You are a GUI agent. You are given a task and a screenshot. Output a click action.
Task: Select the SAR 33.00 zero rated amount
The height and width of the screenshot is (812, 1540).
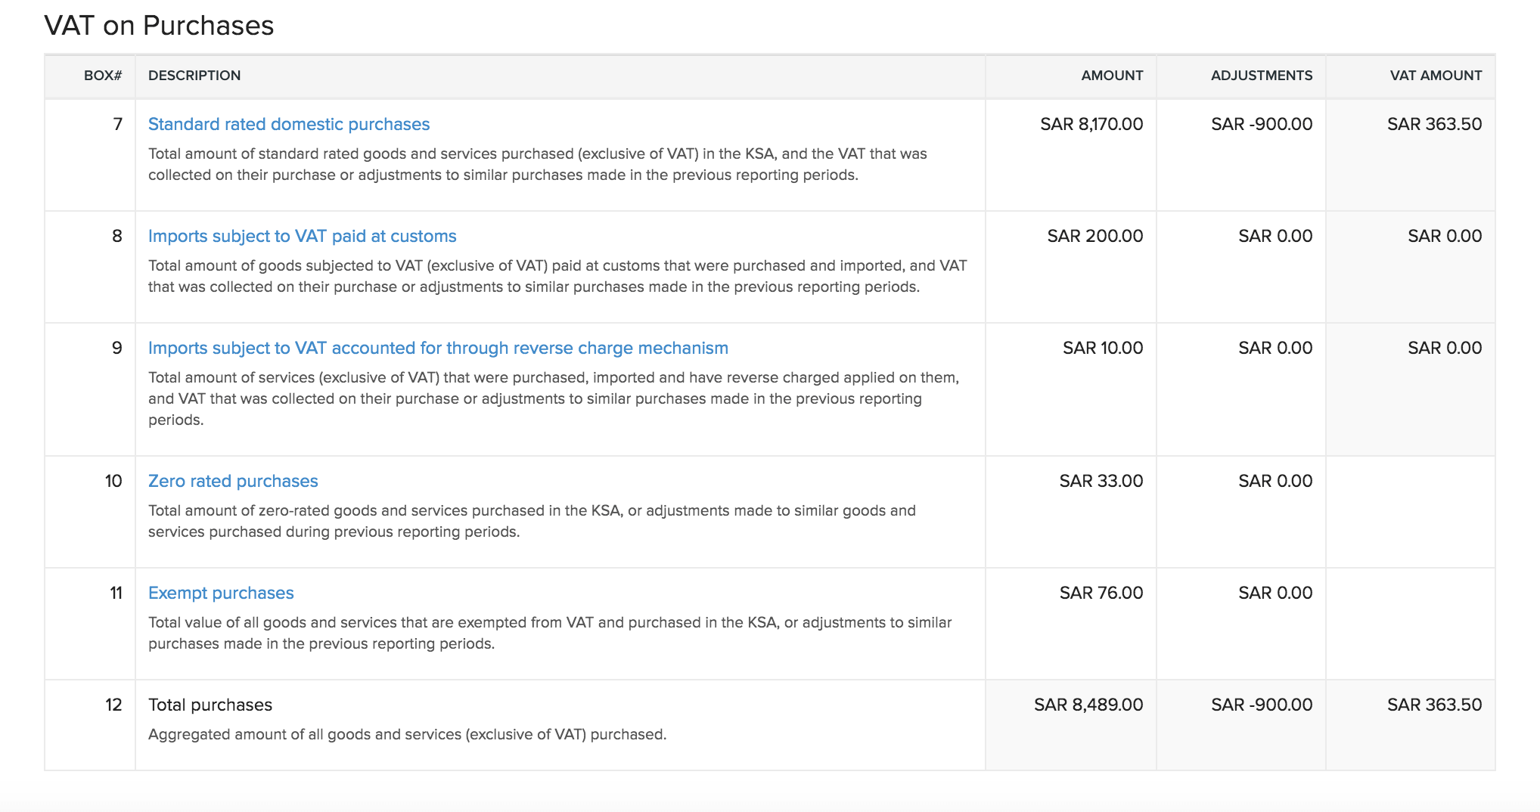point(1101,481)
